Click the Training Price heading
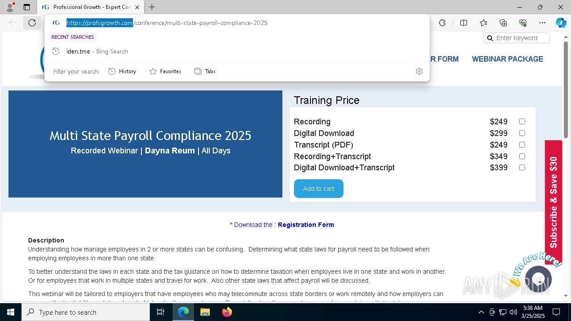Screen dimensions: 571x321 click(x=327, y=100)
